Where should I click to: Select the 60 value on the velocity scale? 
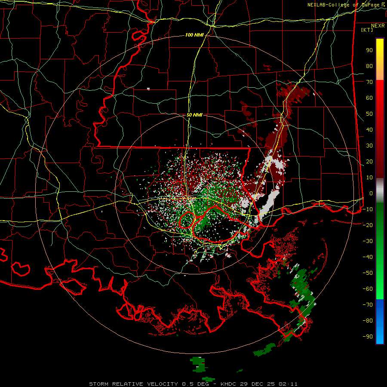click(369, 98)
